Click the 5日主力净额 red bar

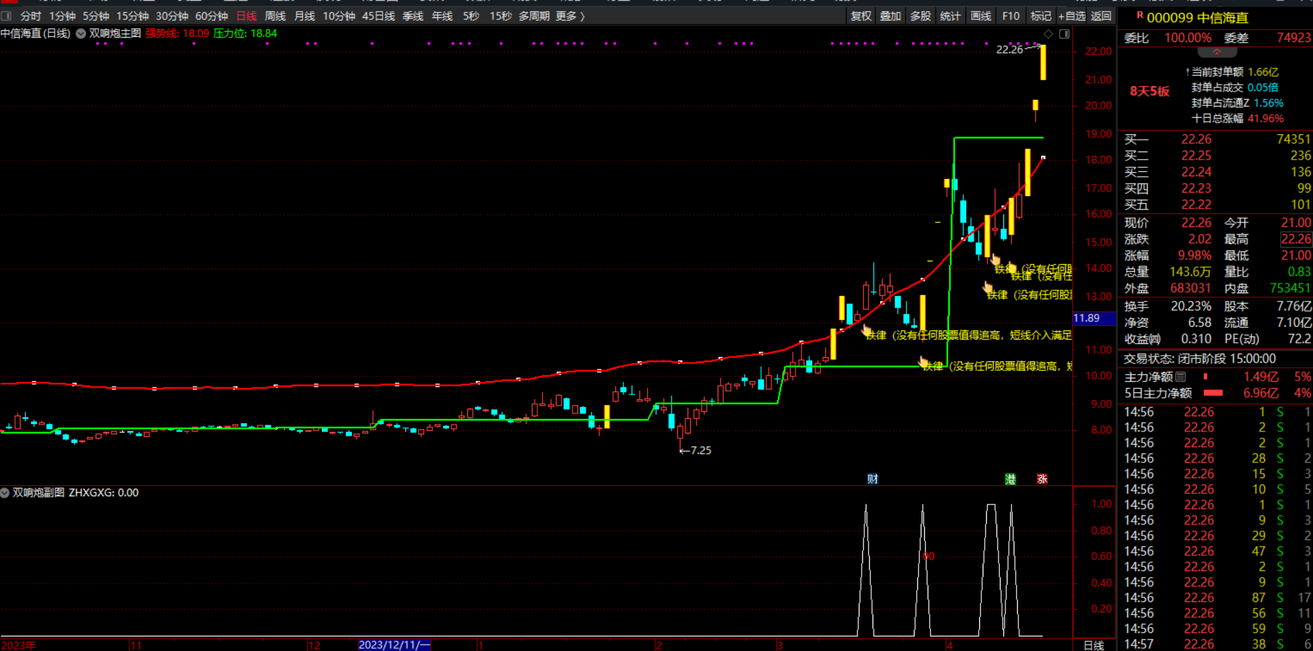1213,393
